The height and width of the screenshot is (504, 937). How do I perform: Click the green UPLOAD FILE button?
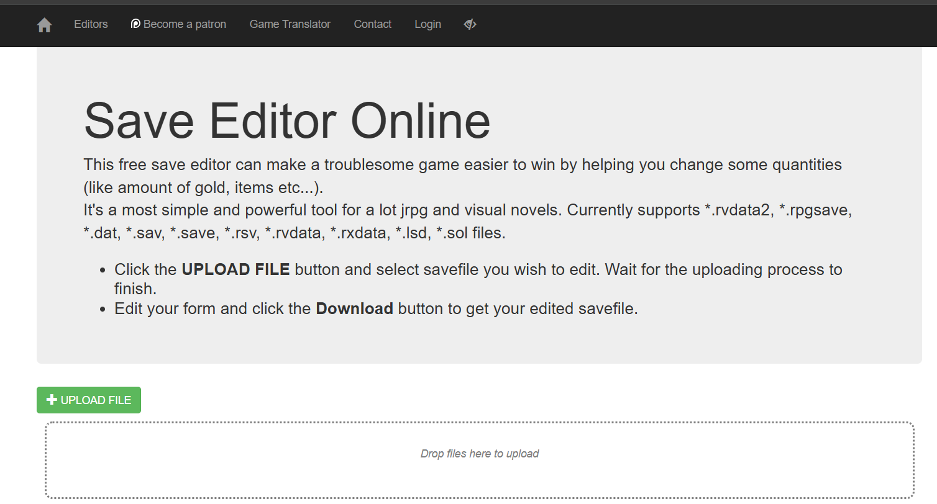point(89,400)
